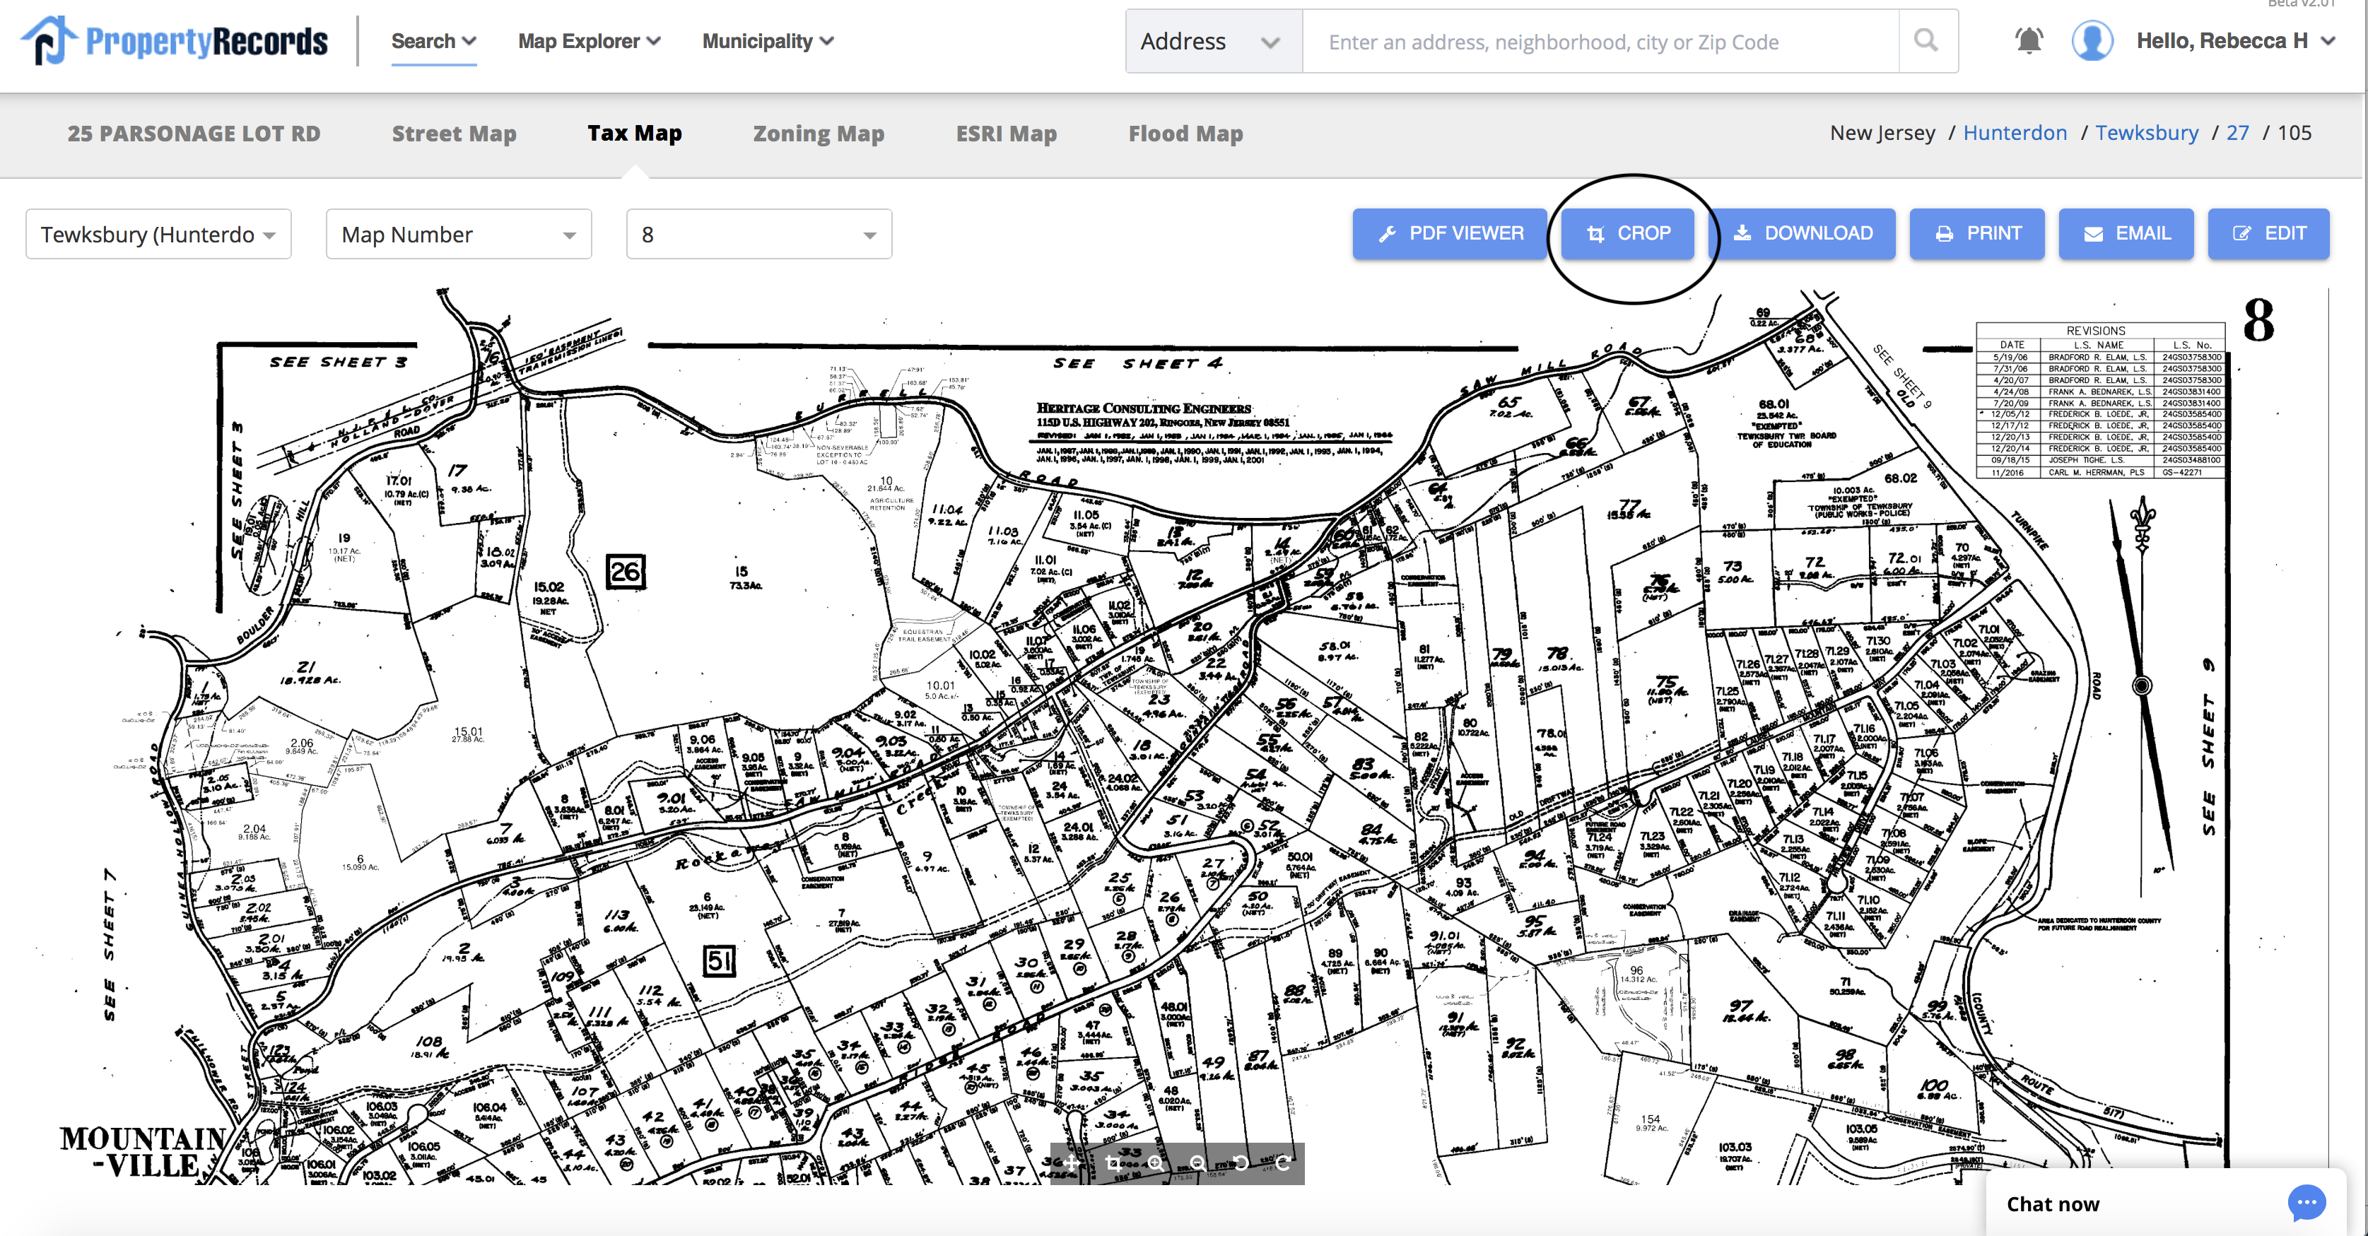Expand the Map Number dropdown
The image size is (2368, 1236).
(x=458, y=235)
